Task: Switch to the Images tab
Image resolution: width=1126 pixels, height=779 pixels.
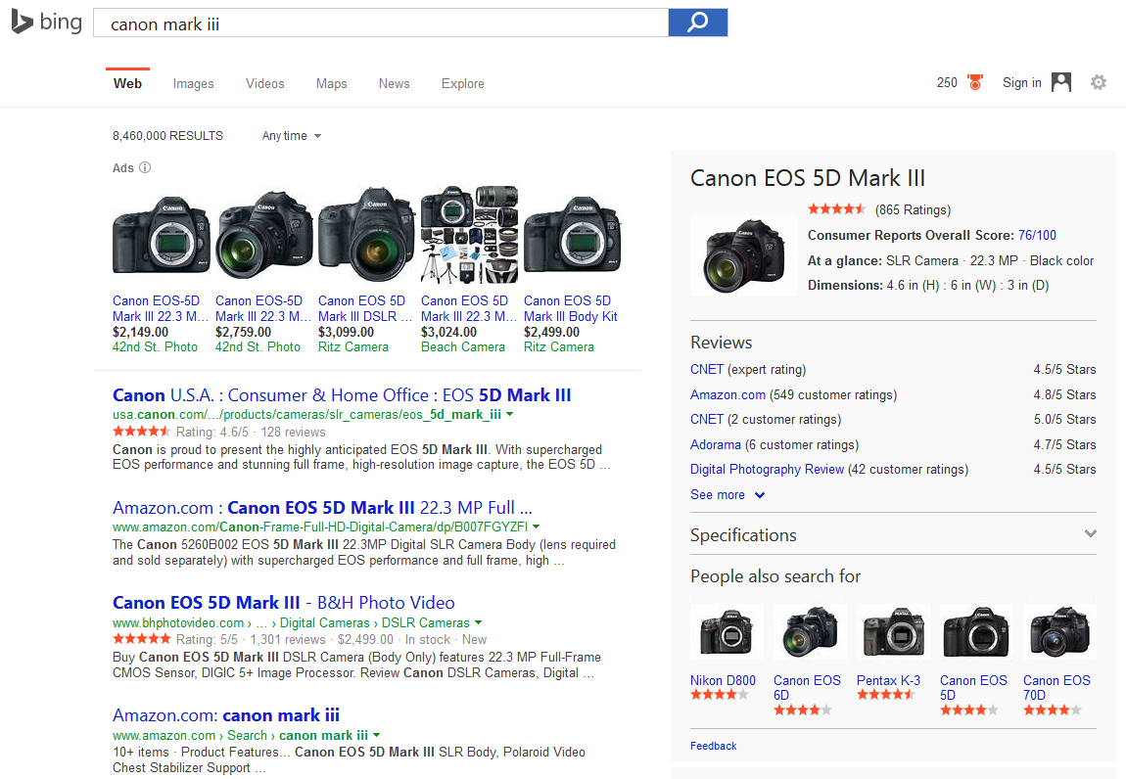Action: pyautogui.click(x=193, y=83)
